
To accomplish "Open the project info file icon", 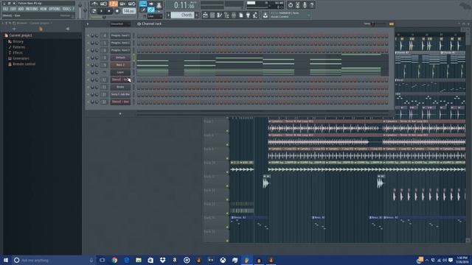I will [x=241, y=15].
